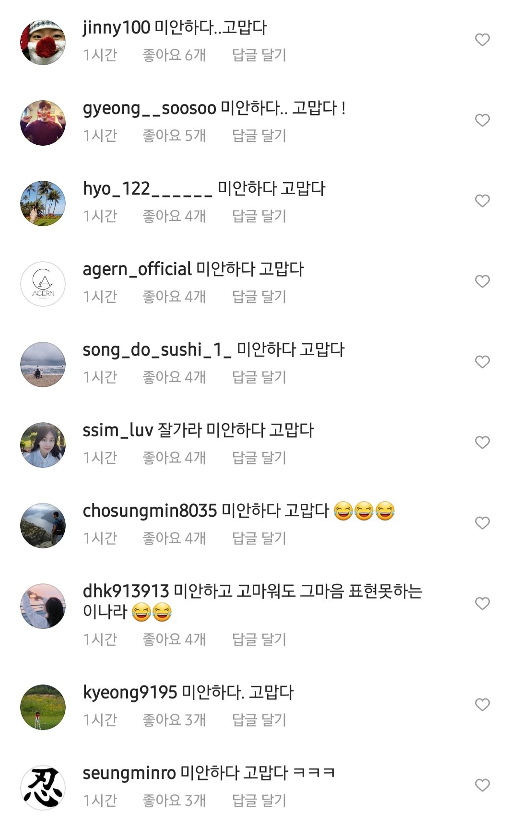Reply to dhk913913 using 답글 달기

pyautogui.click(x=259, y=639)
